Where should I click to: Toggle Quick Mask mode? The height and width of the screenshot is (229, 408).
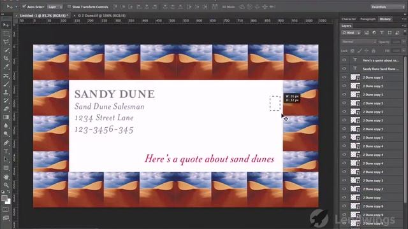tap(6, 209)
